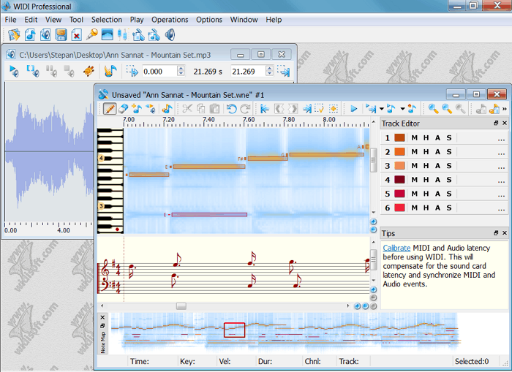The width and height of the screenshot is (512, 372).
Task: Click the close document red X icon
Action: pyautogui.click(x=76, y=34)
